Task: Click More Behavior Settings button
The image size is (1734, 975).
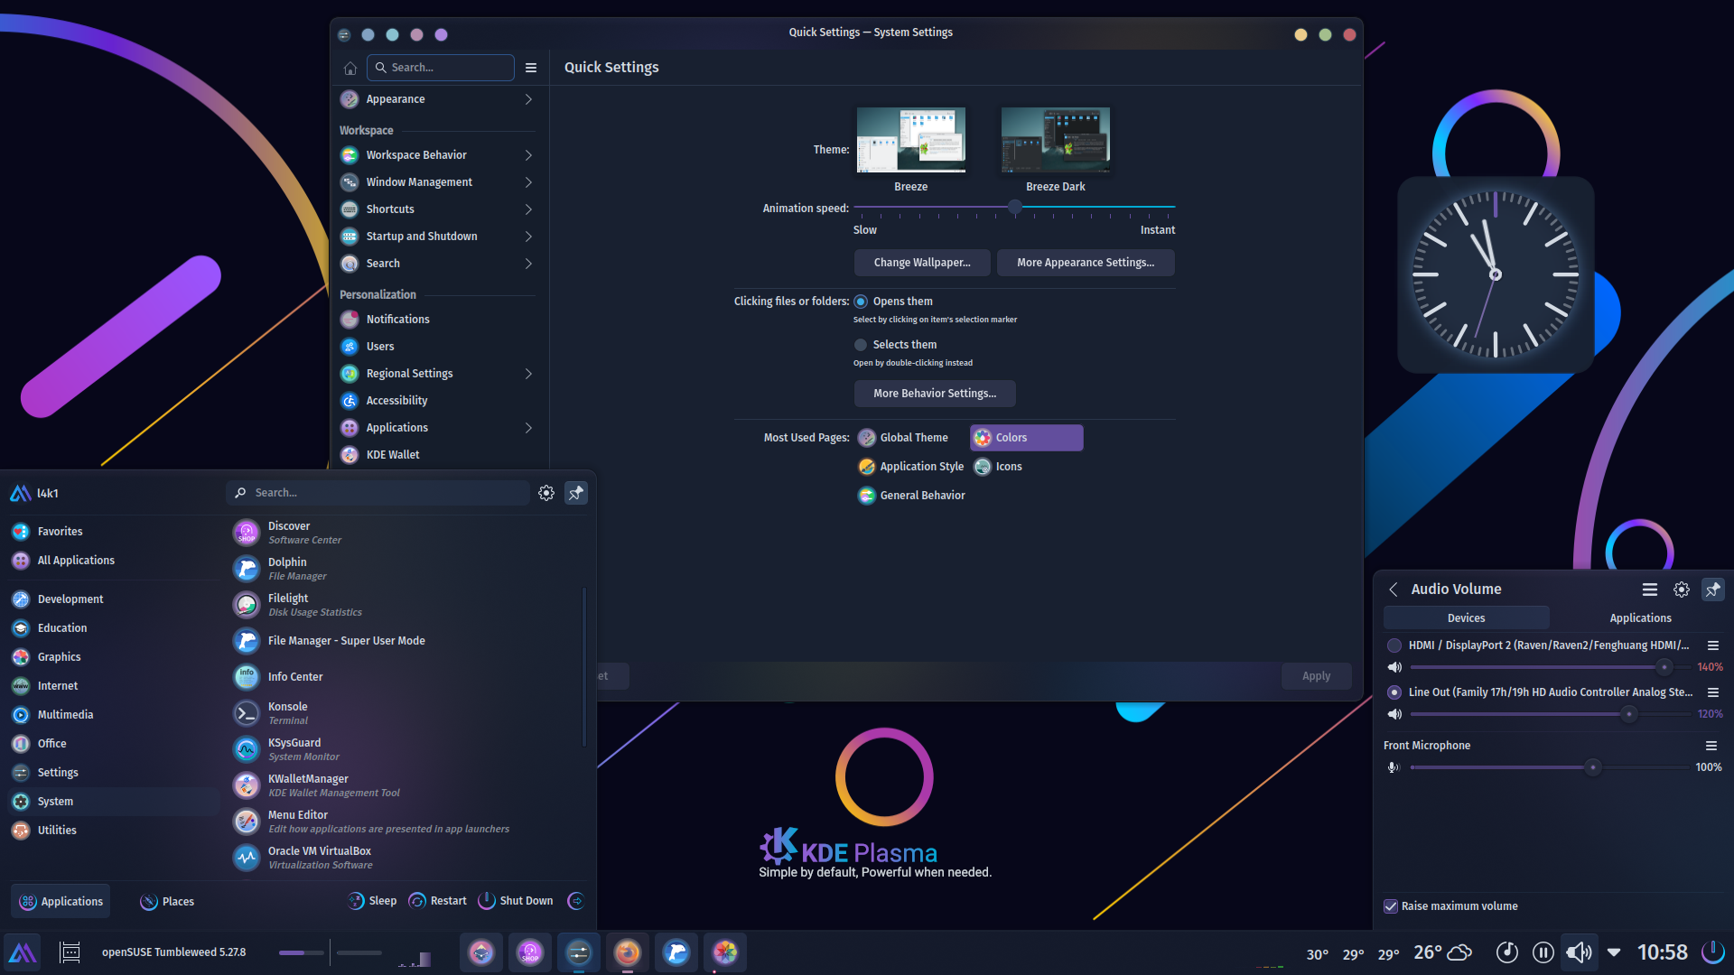Action: [x=935, y=394]
